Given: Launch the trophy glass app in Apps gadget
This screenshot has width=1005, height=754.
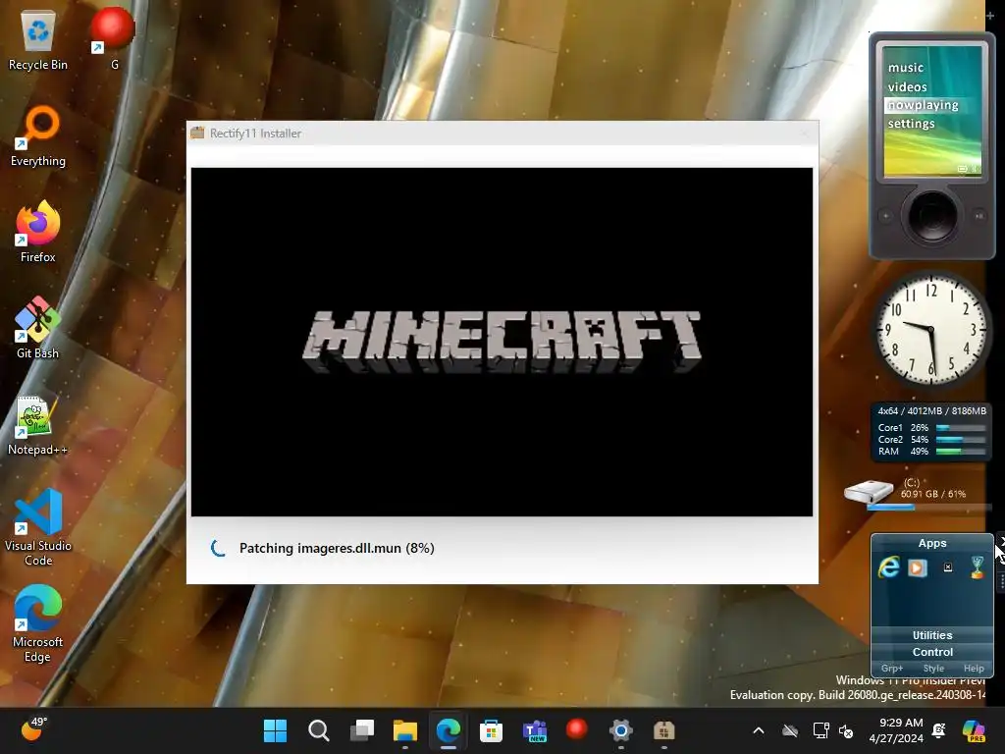Looking at the screenshot, I should tap(977, 567).
